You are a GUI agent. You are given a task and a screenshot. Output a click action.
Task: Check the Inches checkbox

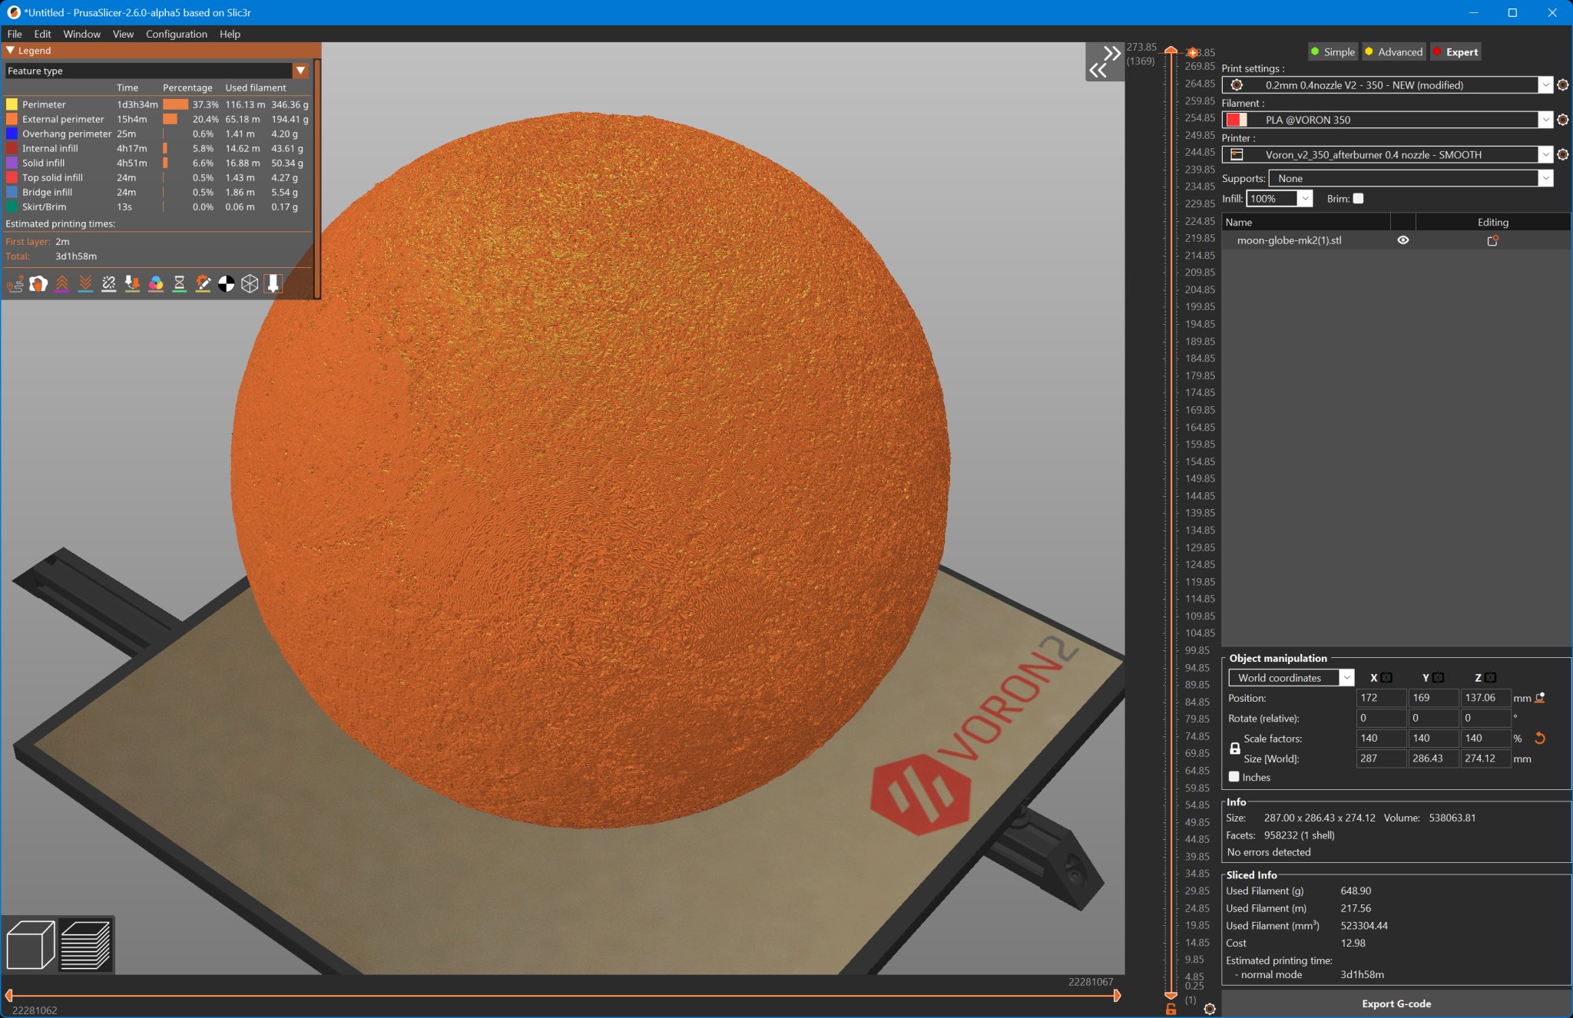tap(1234, 777)
